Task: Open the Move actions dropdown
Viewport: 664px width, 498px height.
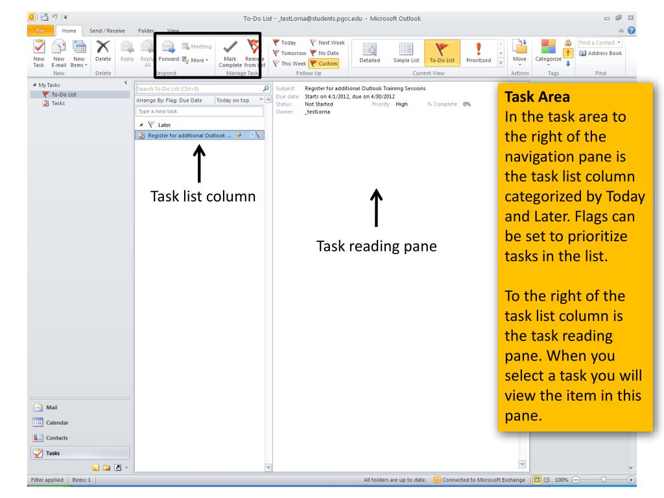Action: pos(519,53)
